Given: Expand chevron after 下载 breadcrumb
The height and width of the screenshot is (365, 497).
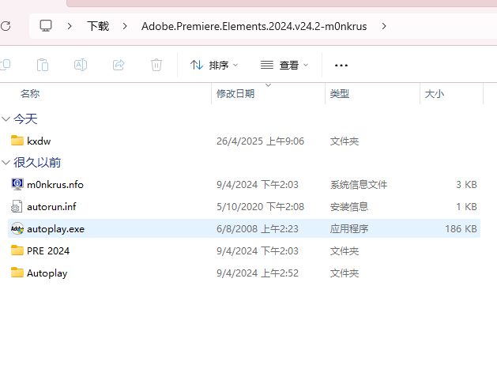Looking at the screenshot, I should (125, 26).
